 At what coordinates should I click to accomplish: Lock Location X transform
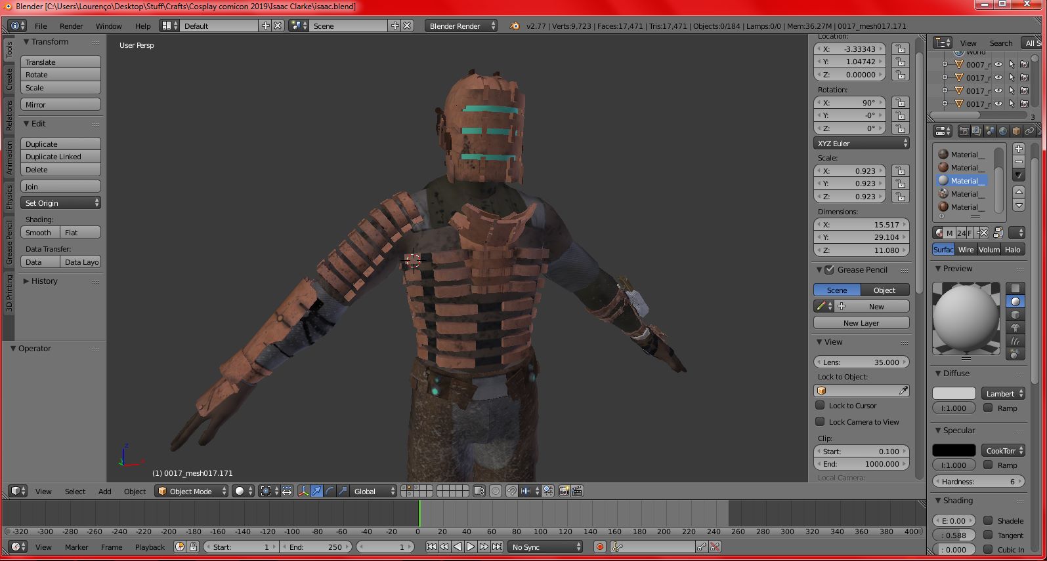(x=901, y=49)
